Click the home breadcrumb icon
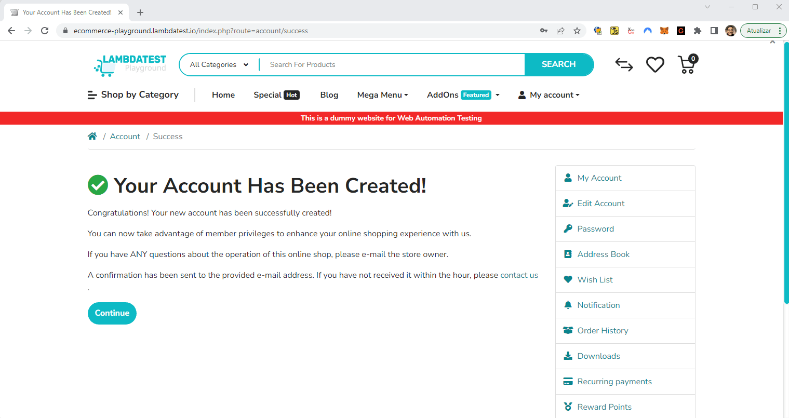This screenshot has width=789, height=418. pos(92,136)
